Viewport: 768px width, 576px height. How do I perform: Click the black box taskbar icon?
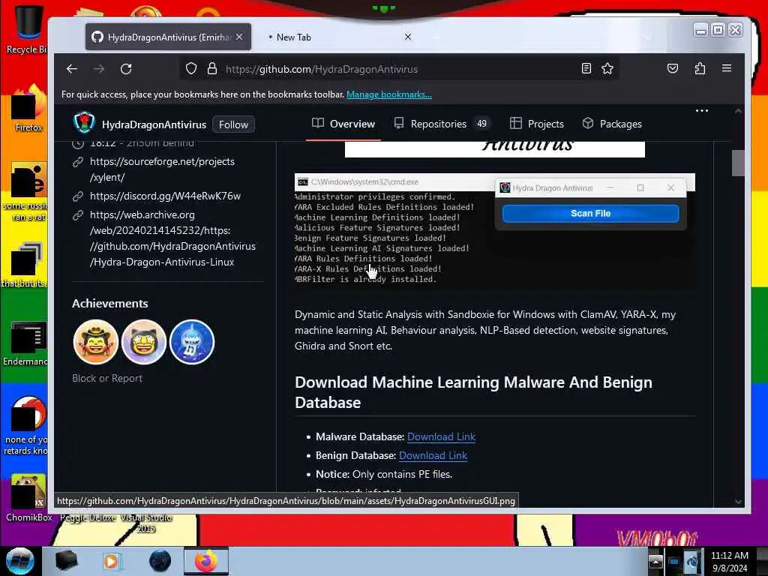tap(66, 561)
